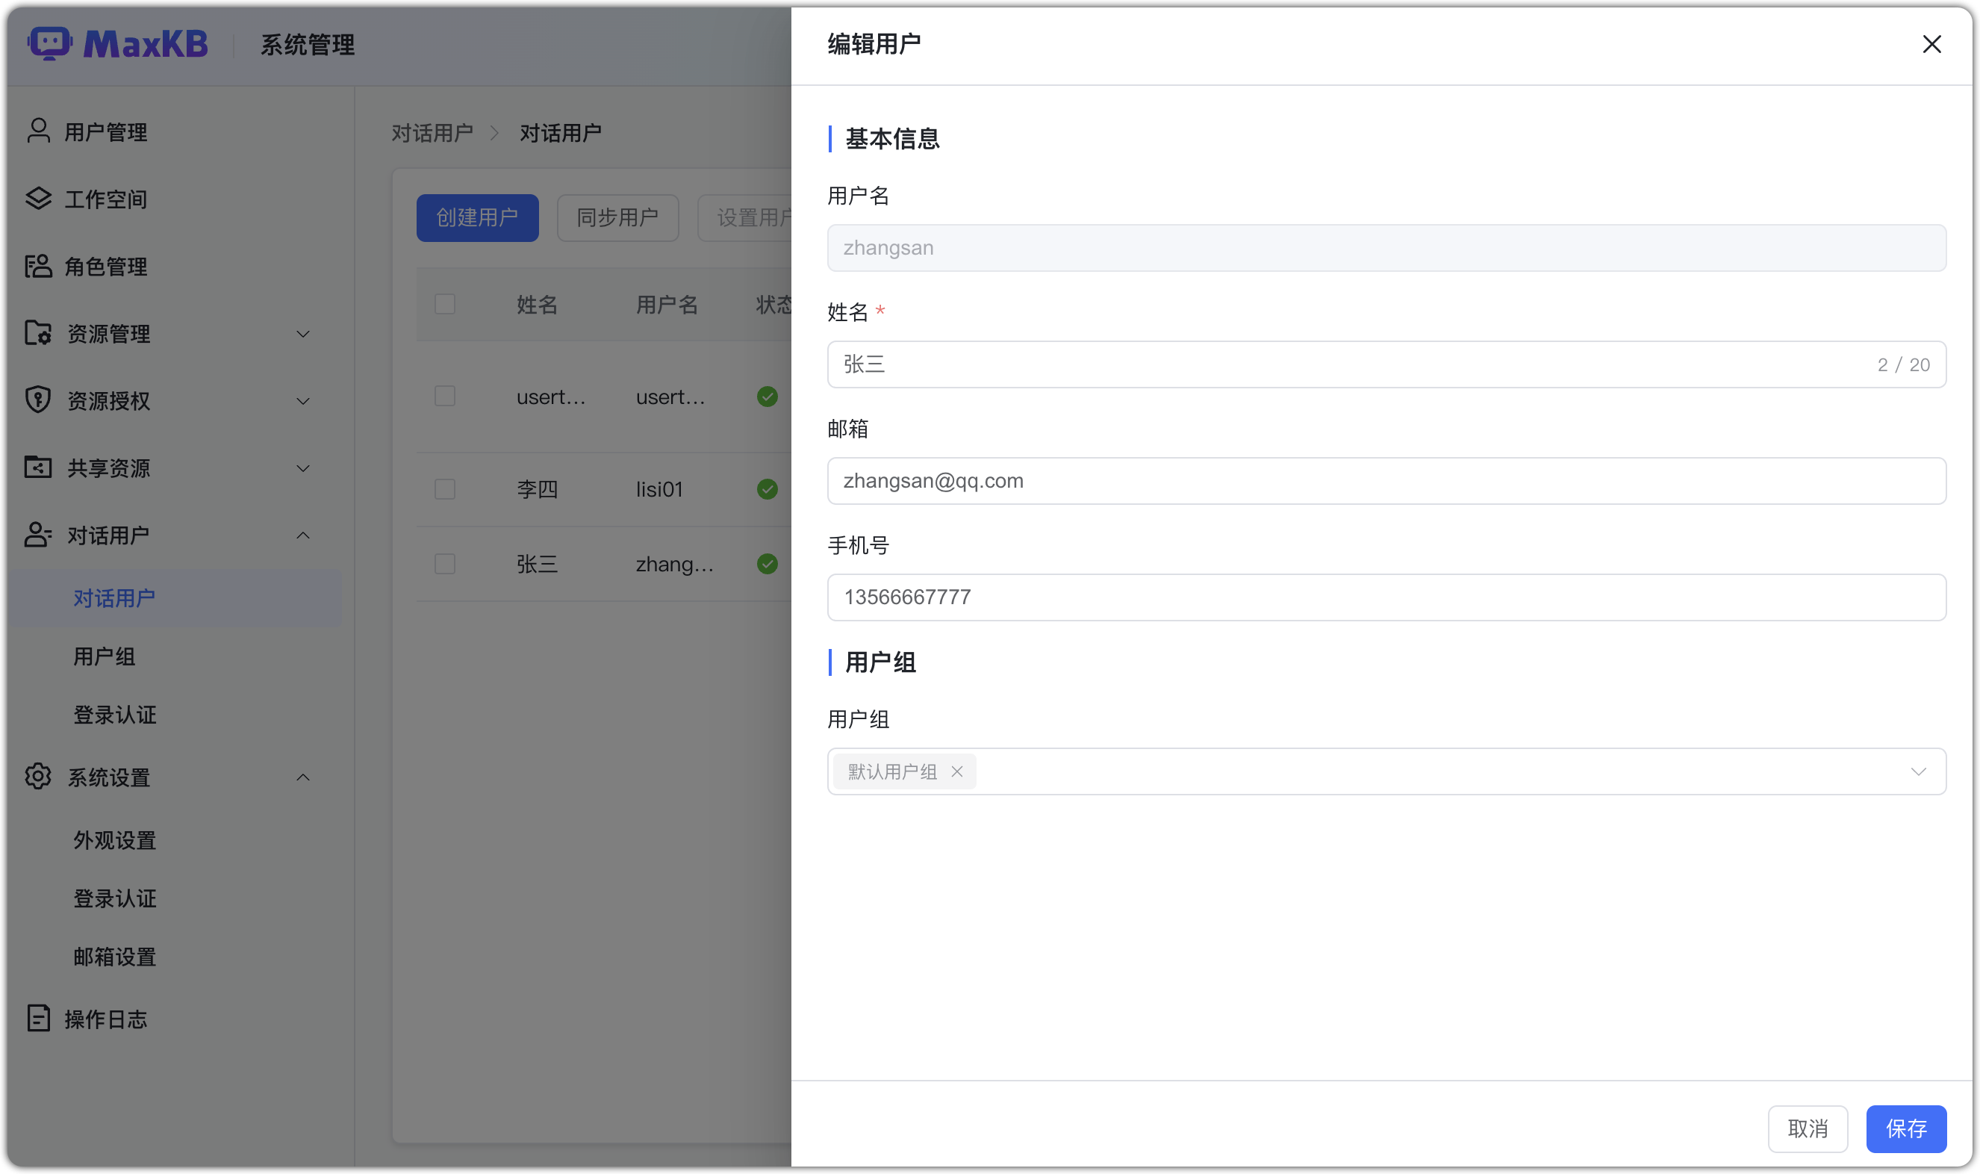
Task: Open the 工作空间 section icon
Action: (37, 199)
